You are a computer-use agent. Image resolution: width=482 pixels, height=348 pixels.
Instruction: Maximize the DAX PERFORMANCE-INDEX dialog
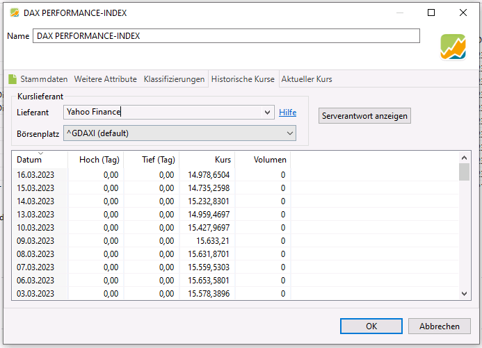point(431,13)
